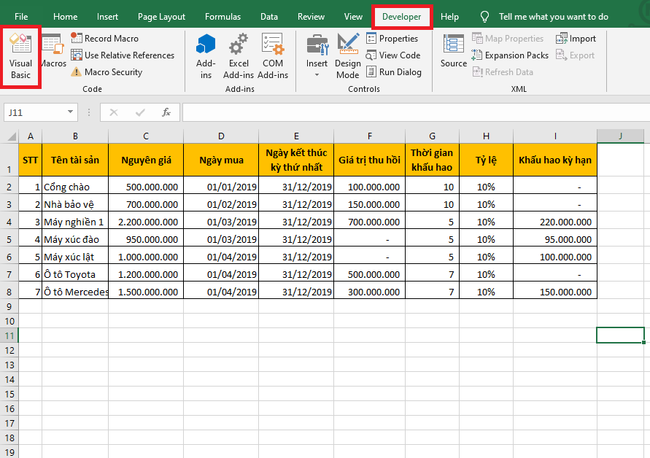This screenshot has width=650, height=458.
Task: Open the Page Layout tab
Action: 161,17
